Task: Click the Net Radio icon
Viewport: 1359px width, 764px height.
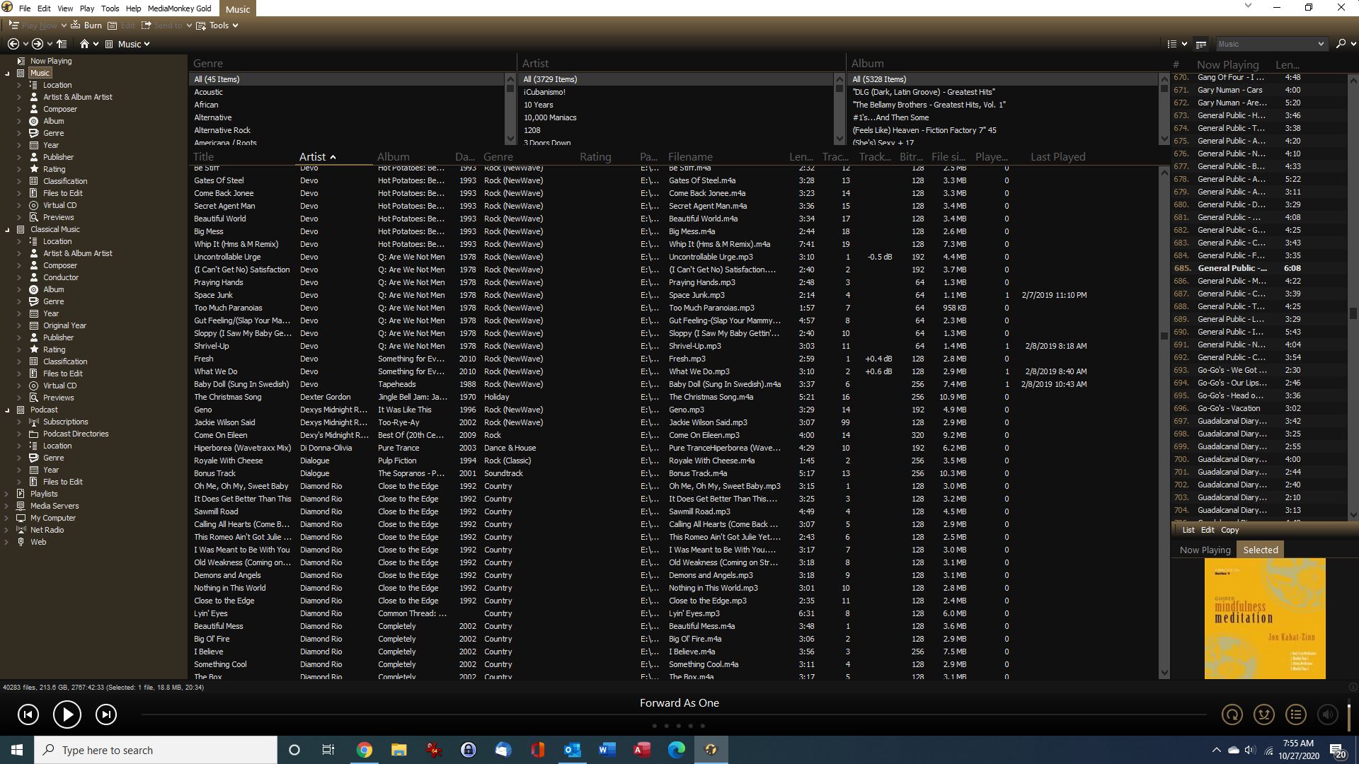Action: tap(21, 530)
